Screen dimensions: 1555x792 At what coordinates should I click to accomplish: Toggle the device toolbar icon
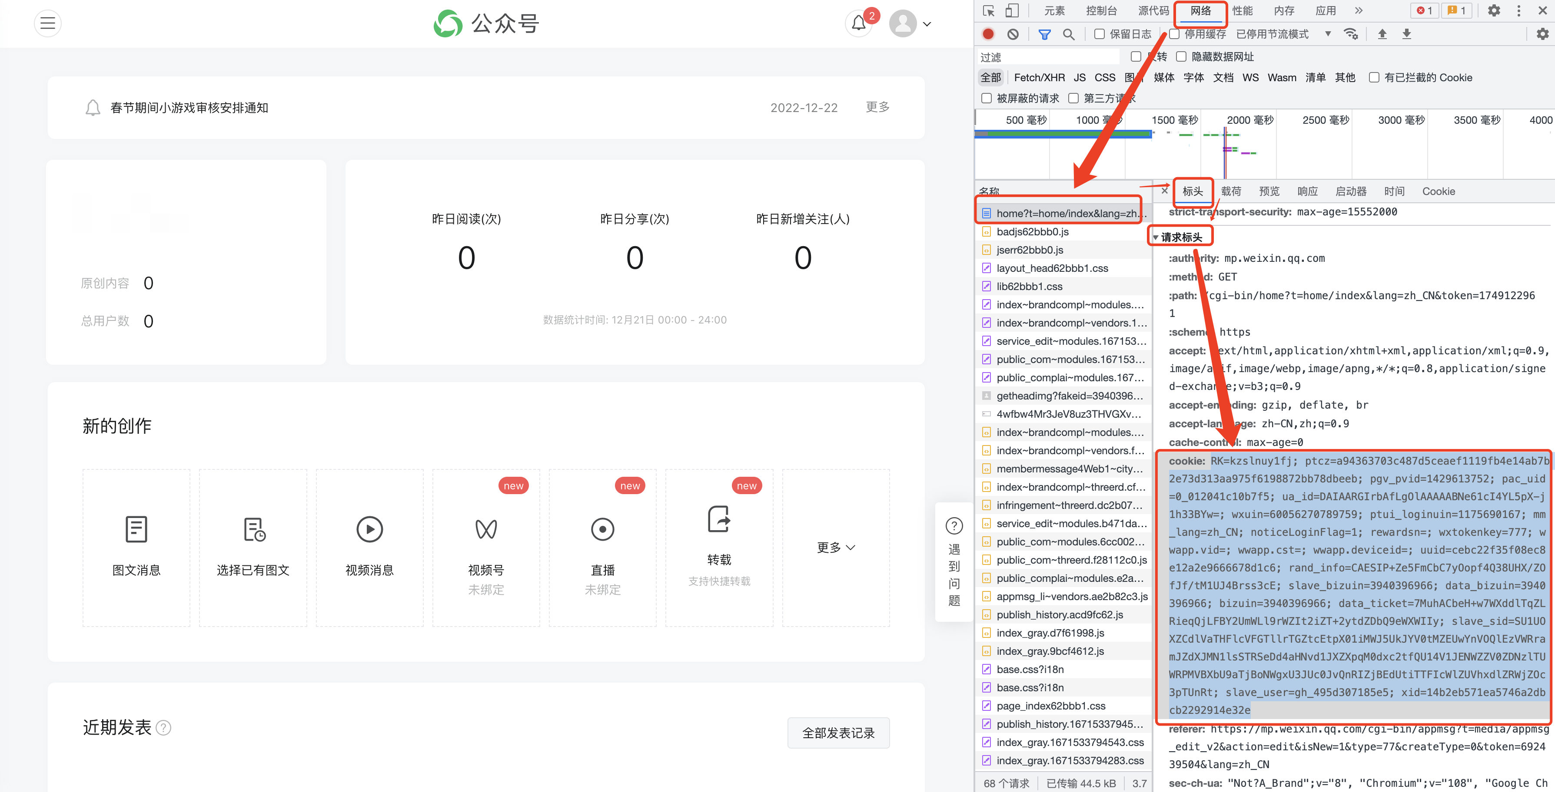point(1012,10)
